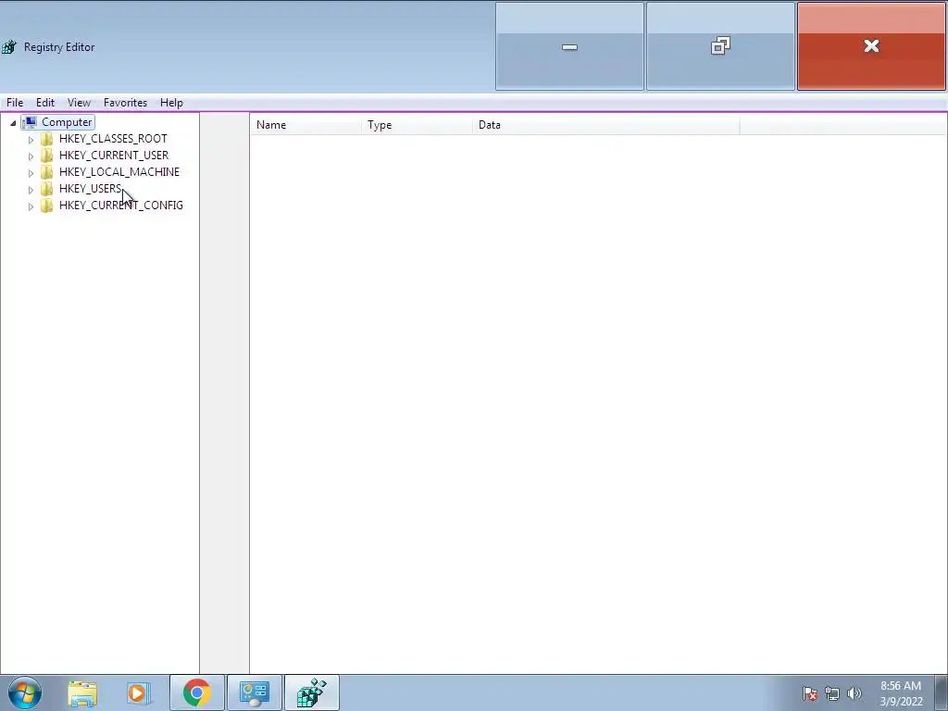Open the Edit menu
This screenshot has height=711, width=948.
pos(45,103)
